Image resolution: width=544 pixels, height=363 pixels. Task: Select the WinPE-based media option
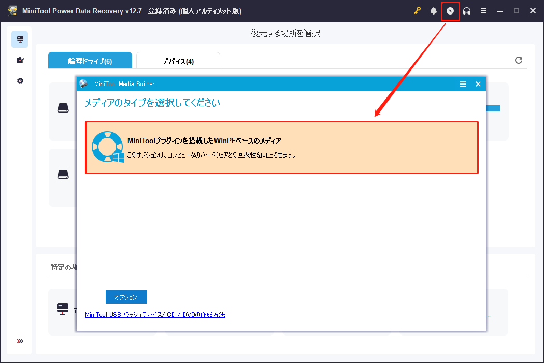[x=282, y=147]
